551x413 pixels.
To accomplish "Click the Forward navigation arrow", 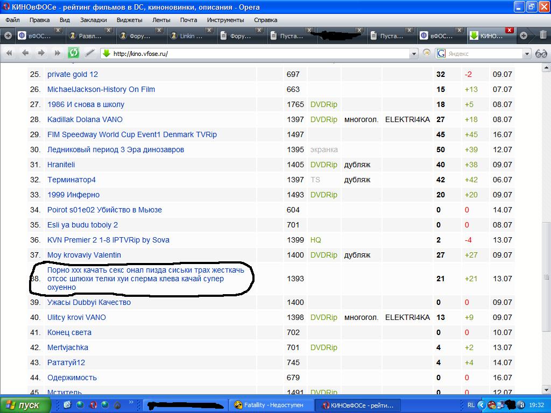I will pyautogui.click(x=41, y=53).
